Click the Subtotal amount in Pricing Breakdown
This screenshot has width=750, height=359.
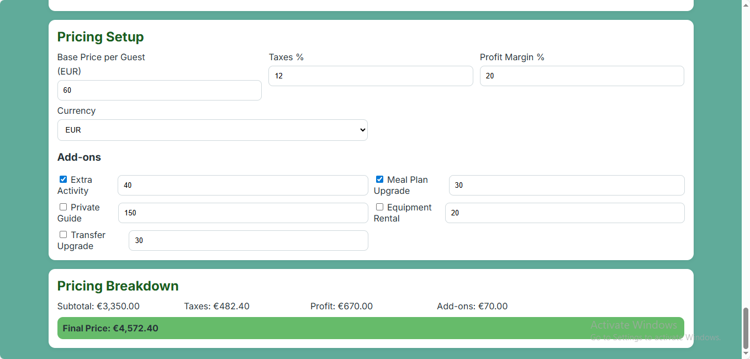(x=118, y=307)
